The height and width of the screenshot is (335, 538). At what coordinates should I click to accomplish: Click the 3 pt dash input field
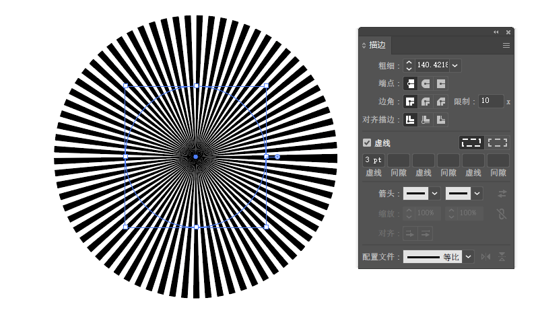(x=374, y=160)
